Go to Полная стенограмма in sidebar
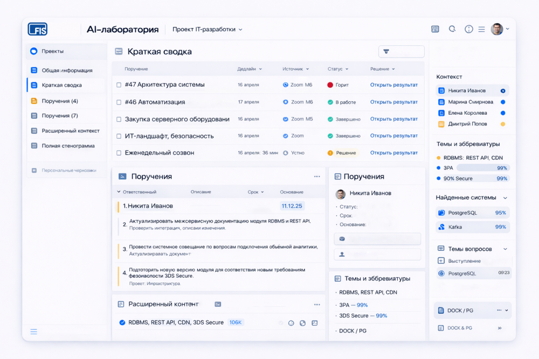 (68, 146)
